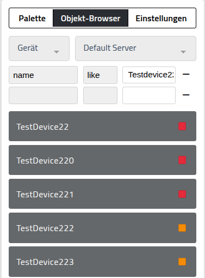
Task: Open the Objekt-Browser tab
Action: 90,18
